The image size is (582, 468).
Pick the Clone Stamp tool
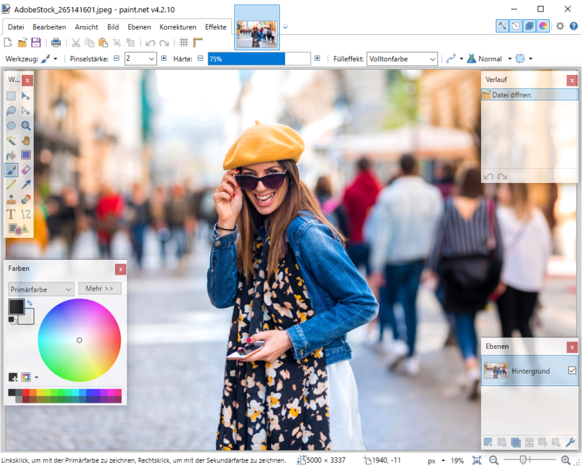pyautogui.click(x=10, y=199)
